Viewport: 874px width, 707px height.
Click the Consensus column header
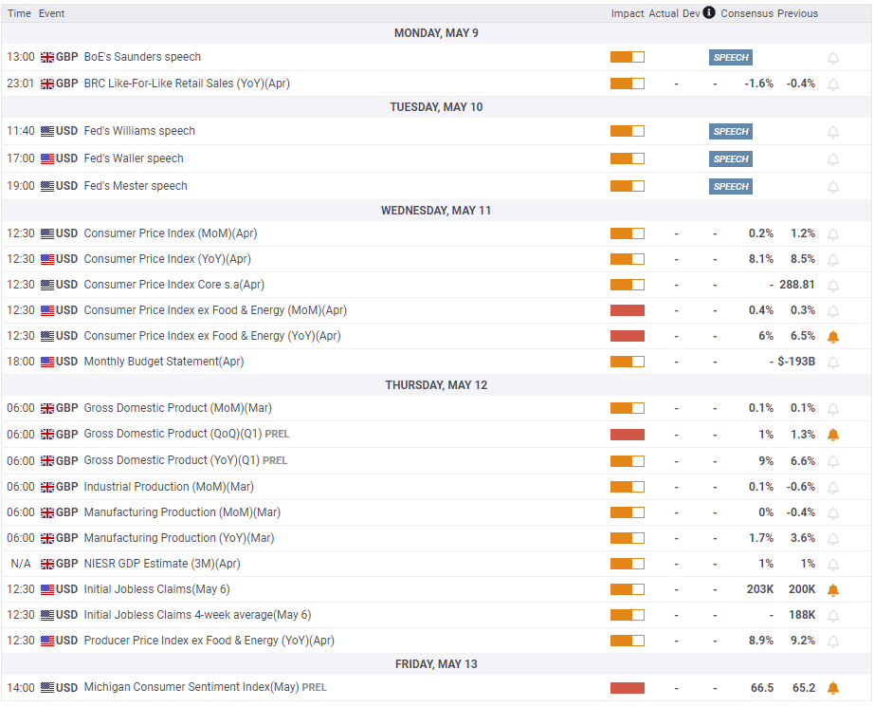pos(747,13)
